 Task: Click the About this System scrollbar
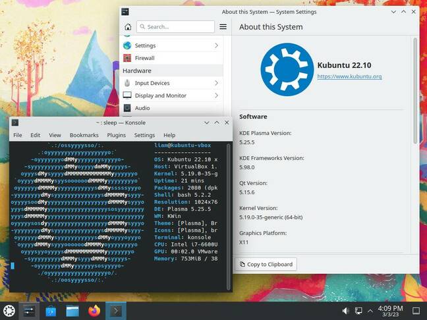pos(415,91)
